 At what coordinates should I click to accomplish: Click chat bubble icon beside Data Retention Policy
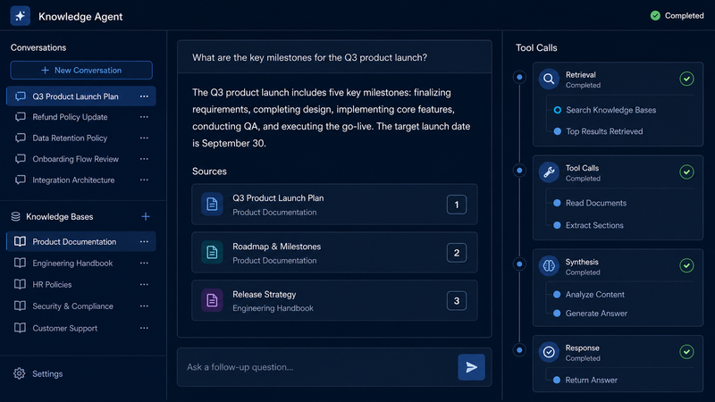coord(20,138)
